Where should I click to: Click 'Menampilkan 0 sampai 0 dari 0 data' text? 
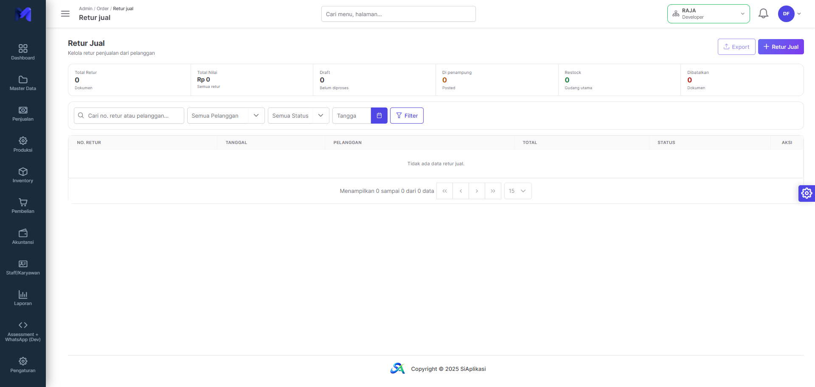coord(387,191)
